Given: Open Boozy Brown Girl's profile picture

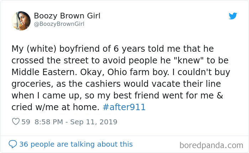Looking at the screenshot, I should coord(21,21).
